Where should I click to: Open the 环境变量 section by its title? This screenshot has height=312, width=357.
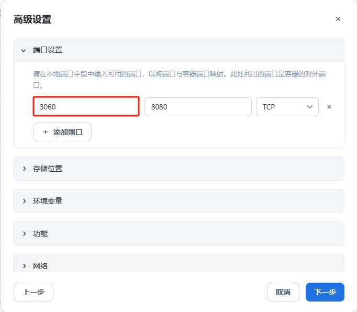click(48, 201)
